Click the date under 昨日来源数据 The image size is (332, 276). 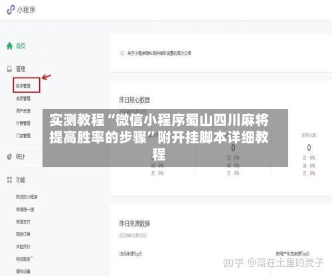click(133, 236)
